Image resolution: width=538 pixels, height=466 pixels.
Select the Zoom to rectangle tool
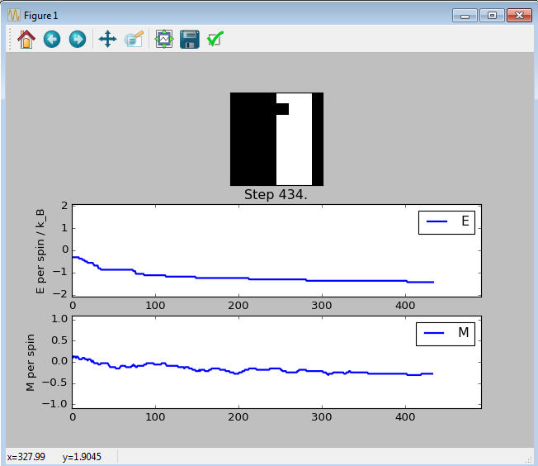point(134,39)
